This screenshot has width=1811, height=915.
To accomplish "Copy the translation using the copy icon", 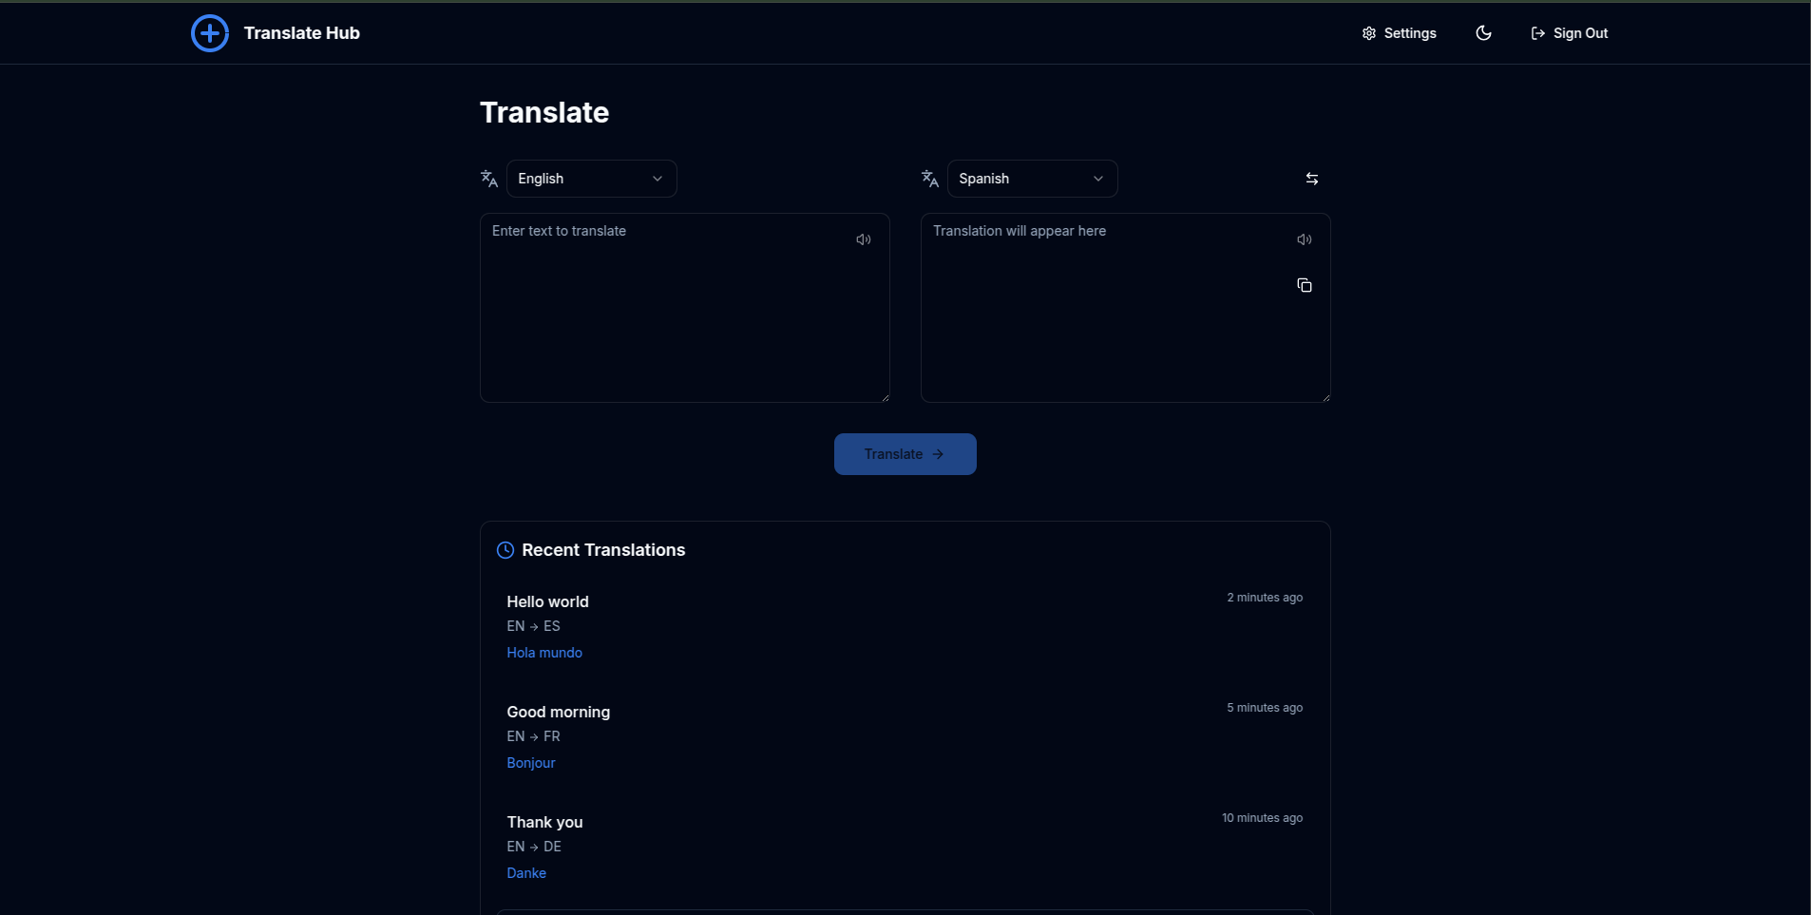I will pos(1304,284).
